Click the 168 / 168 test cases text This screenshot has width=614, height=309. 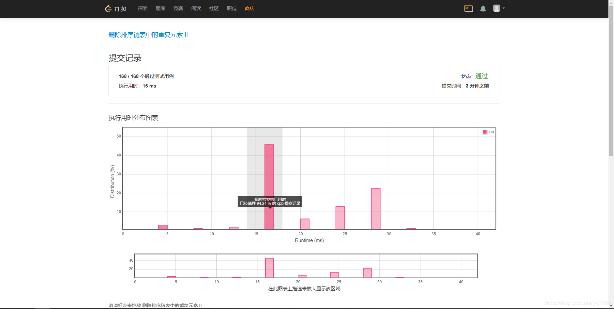146,76
